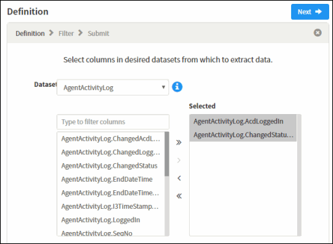Viewport: 333px width, 244px height.
Task: Click the available columns list scrollbar
Action: pos(167,184)
